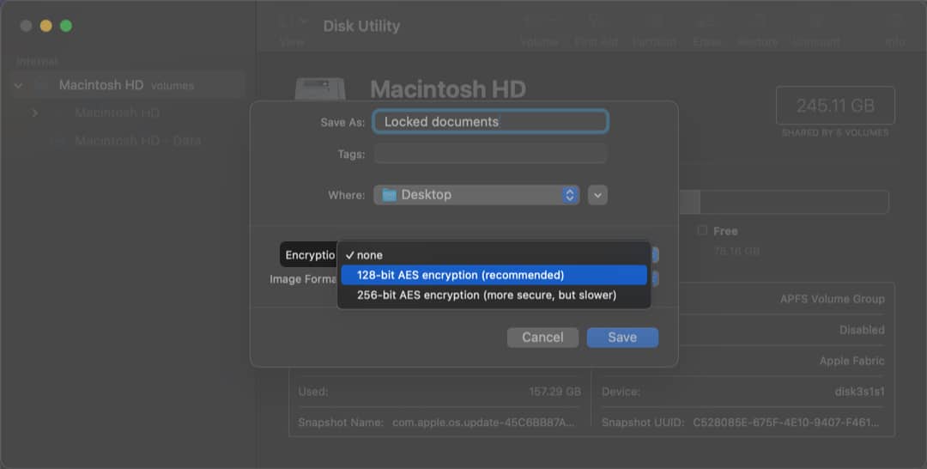Click the Snapshot UUID value text

[785, 423]
